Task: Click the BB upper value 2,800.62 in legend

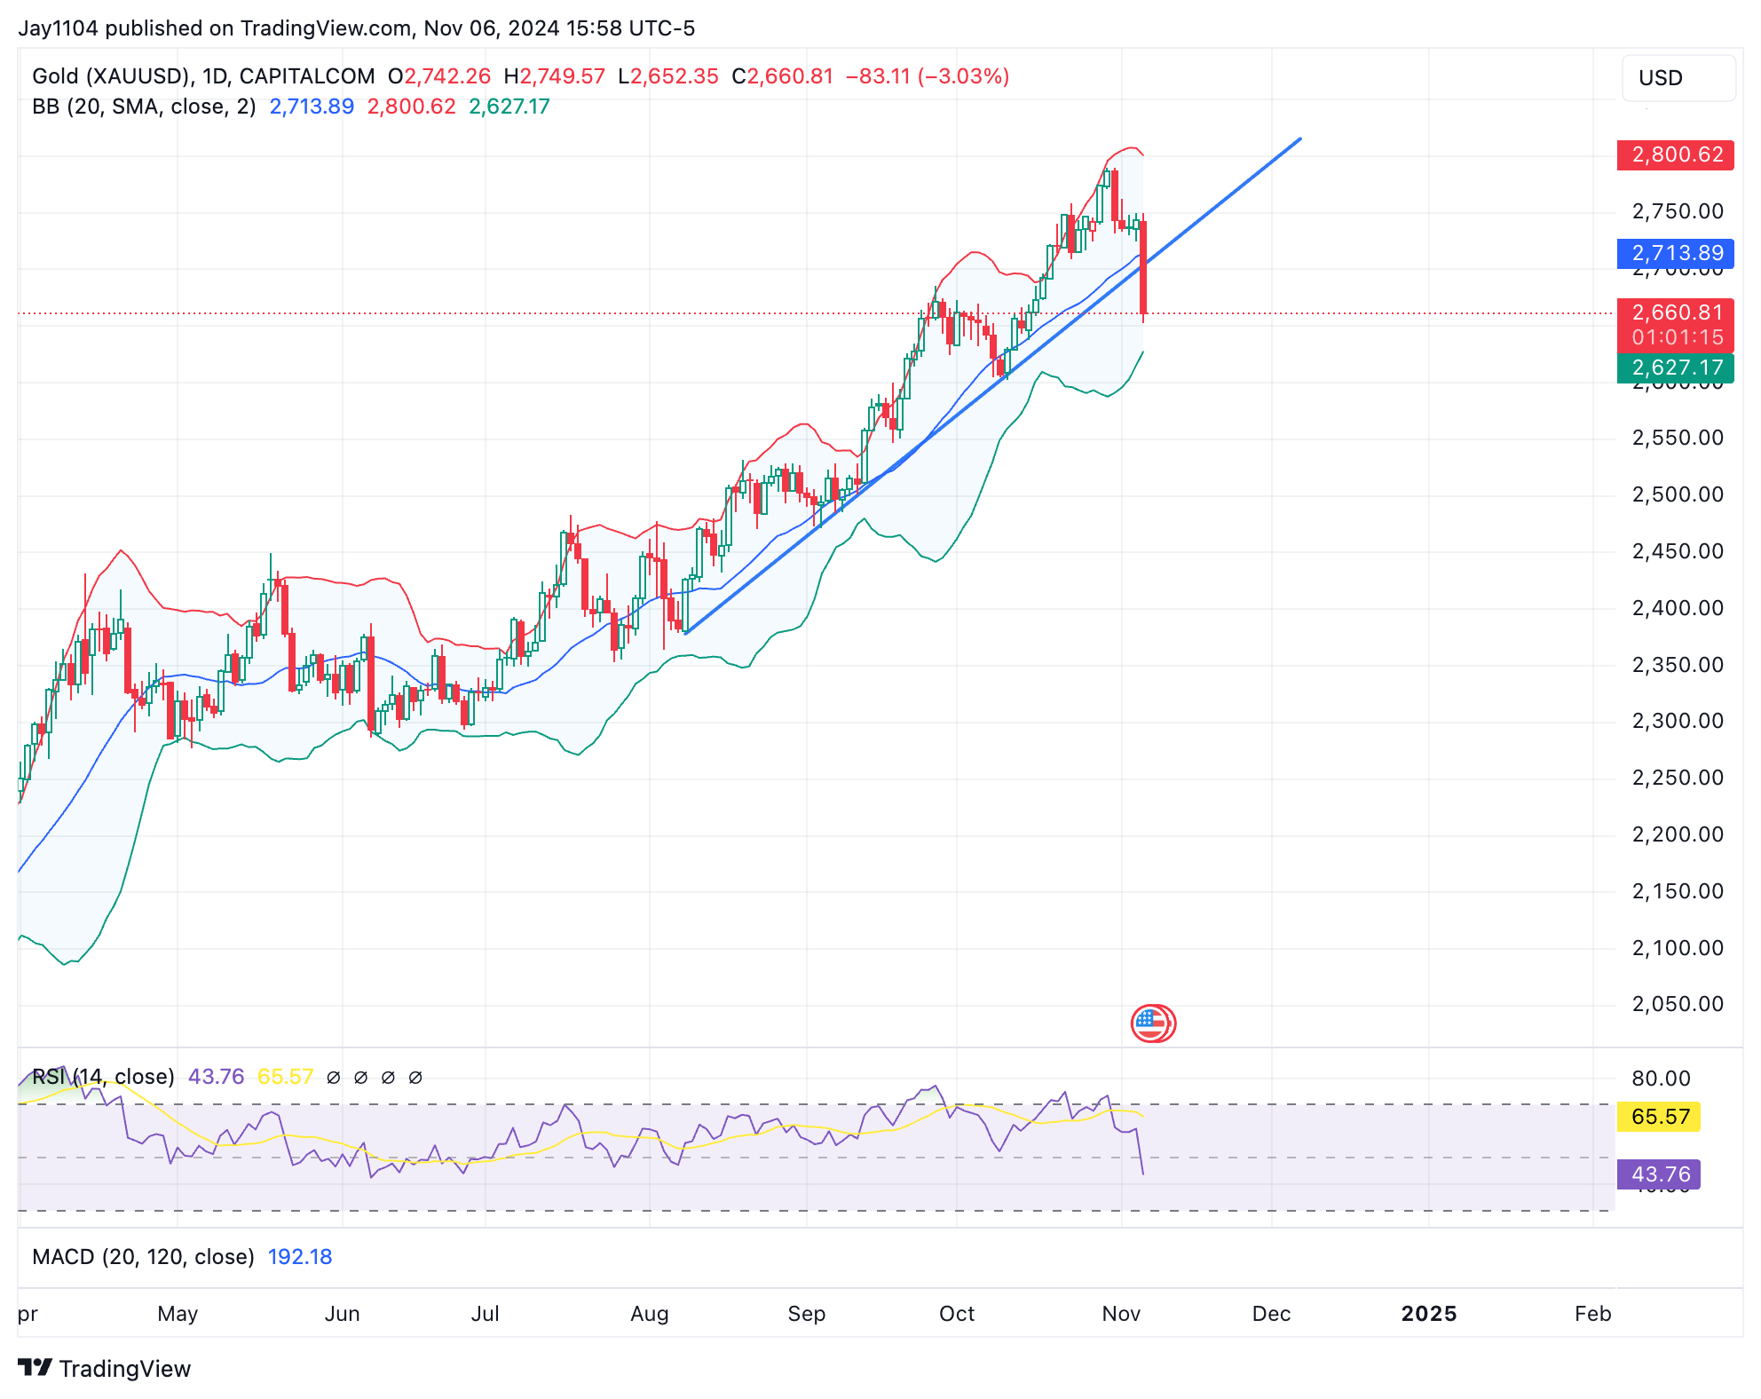Action: point(411,107)
